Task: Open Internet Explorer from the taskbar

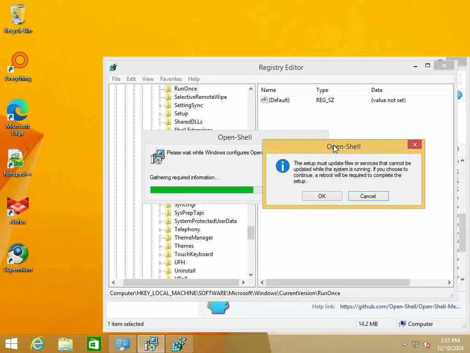Action: click(x=38, y=344)
